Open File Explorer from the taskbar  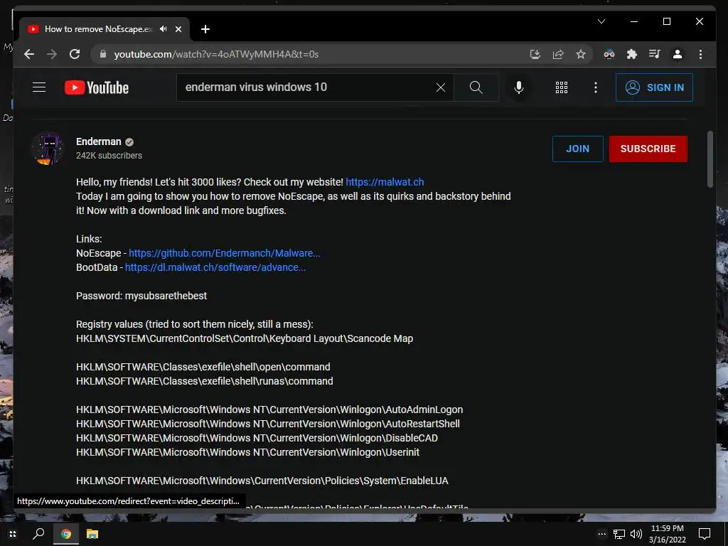(x=92, y=534)
